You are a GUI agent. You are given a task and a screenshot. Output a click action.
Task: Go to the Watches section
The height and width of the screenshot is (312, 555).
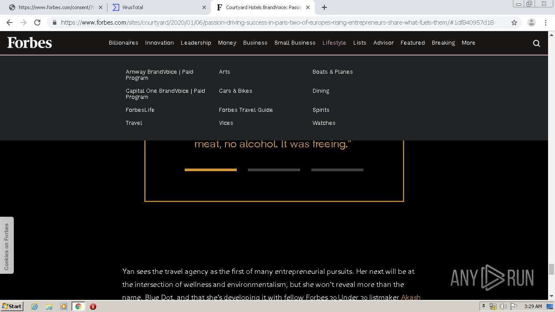(x=324, y=123)
